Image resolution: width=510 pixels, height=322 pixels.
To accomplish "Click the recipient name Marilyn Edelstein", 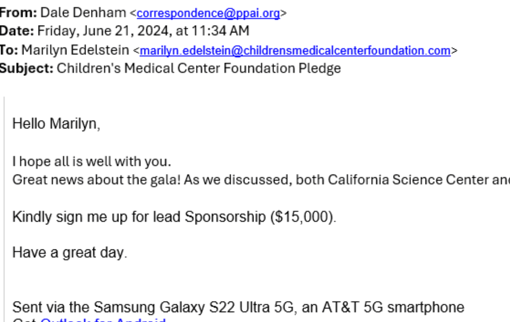I will click(x=75, y=50).
